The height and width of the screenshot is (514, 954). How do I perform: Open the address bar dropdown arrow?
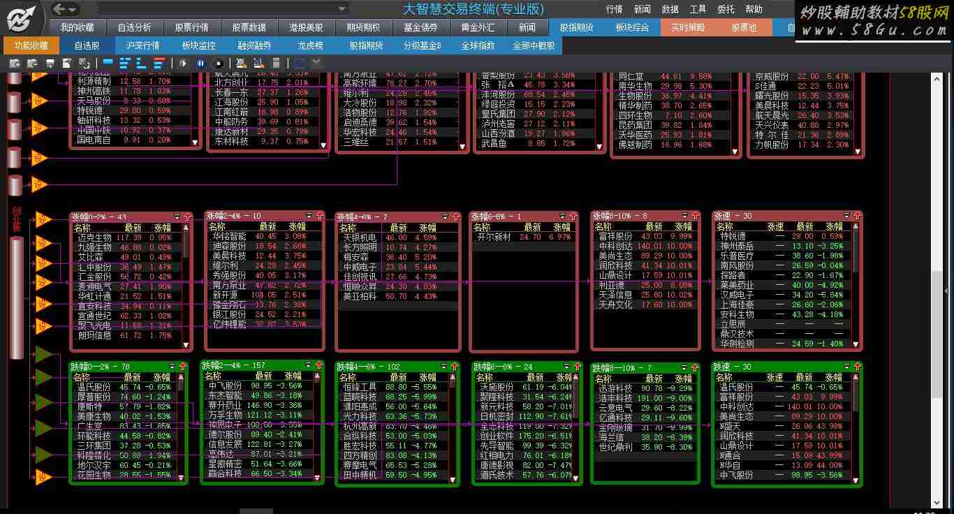(342, 9)
